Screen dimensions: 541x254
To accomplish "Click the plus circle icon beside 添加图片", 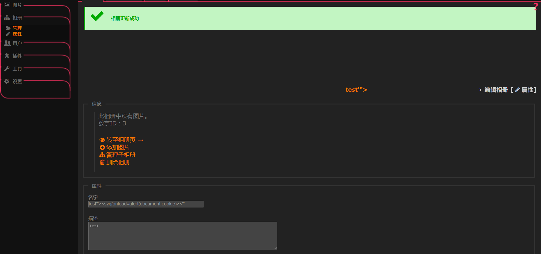I will click(102, 148).
